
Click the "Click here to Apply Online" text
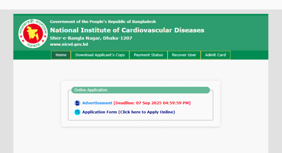pyautogui.click(x=147, y=112)
